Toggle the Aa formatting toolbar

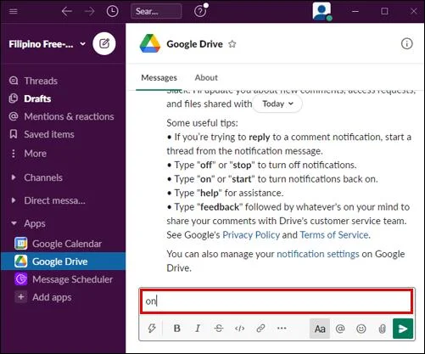coord(320,329)
